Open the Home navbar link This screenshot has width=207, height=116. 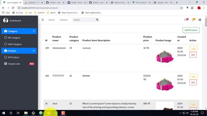tap(51, 20)
